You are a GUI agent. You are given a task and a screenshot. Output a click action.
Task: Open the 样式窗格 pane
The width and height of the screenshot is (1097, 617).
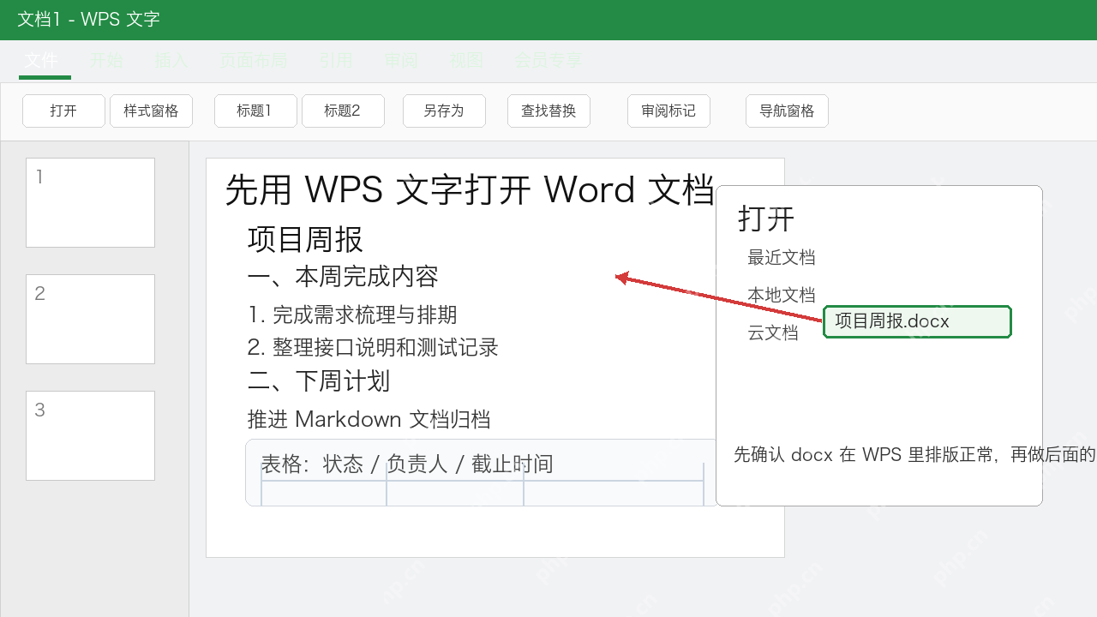[x=151, y=111]
